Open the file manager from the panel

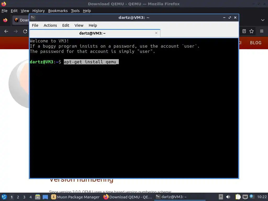coord(38,197)
